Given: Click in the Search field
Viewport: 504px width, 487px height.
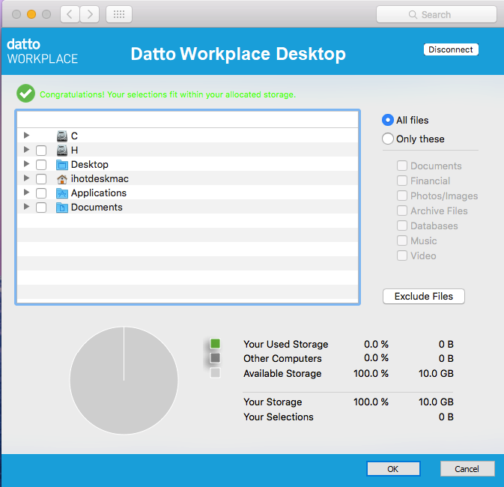Looking at the screenshot, I should pyautogui.click(x=436, y=14).
